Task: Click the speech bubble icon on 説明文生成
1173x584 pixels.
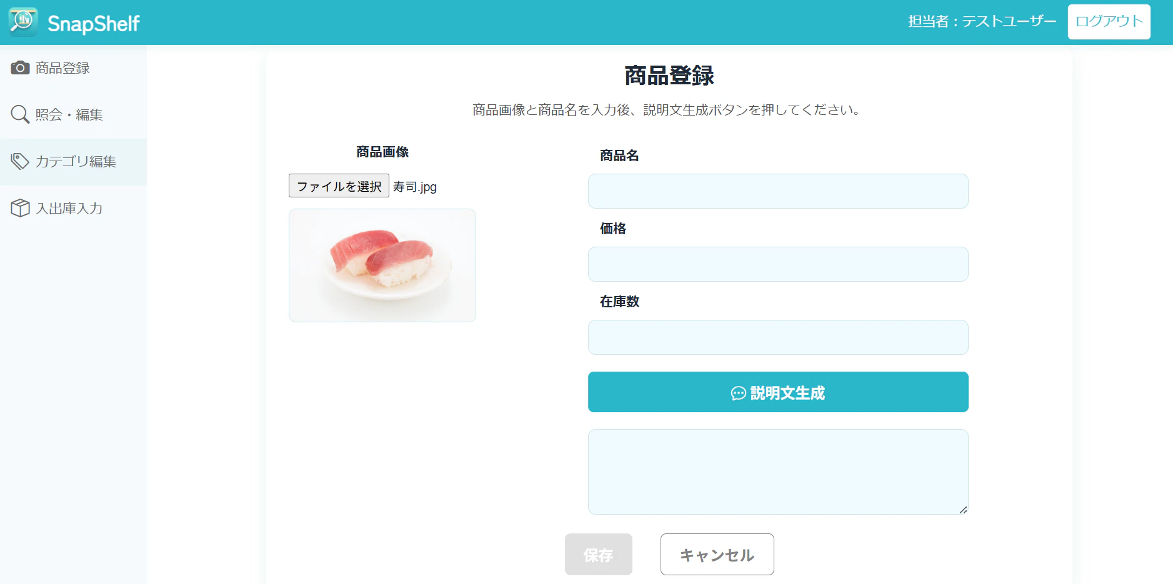Action: click(739, 393)
